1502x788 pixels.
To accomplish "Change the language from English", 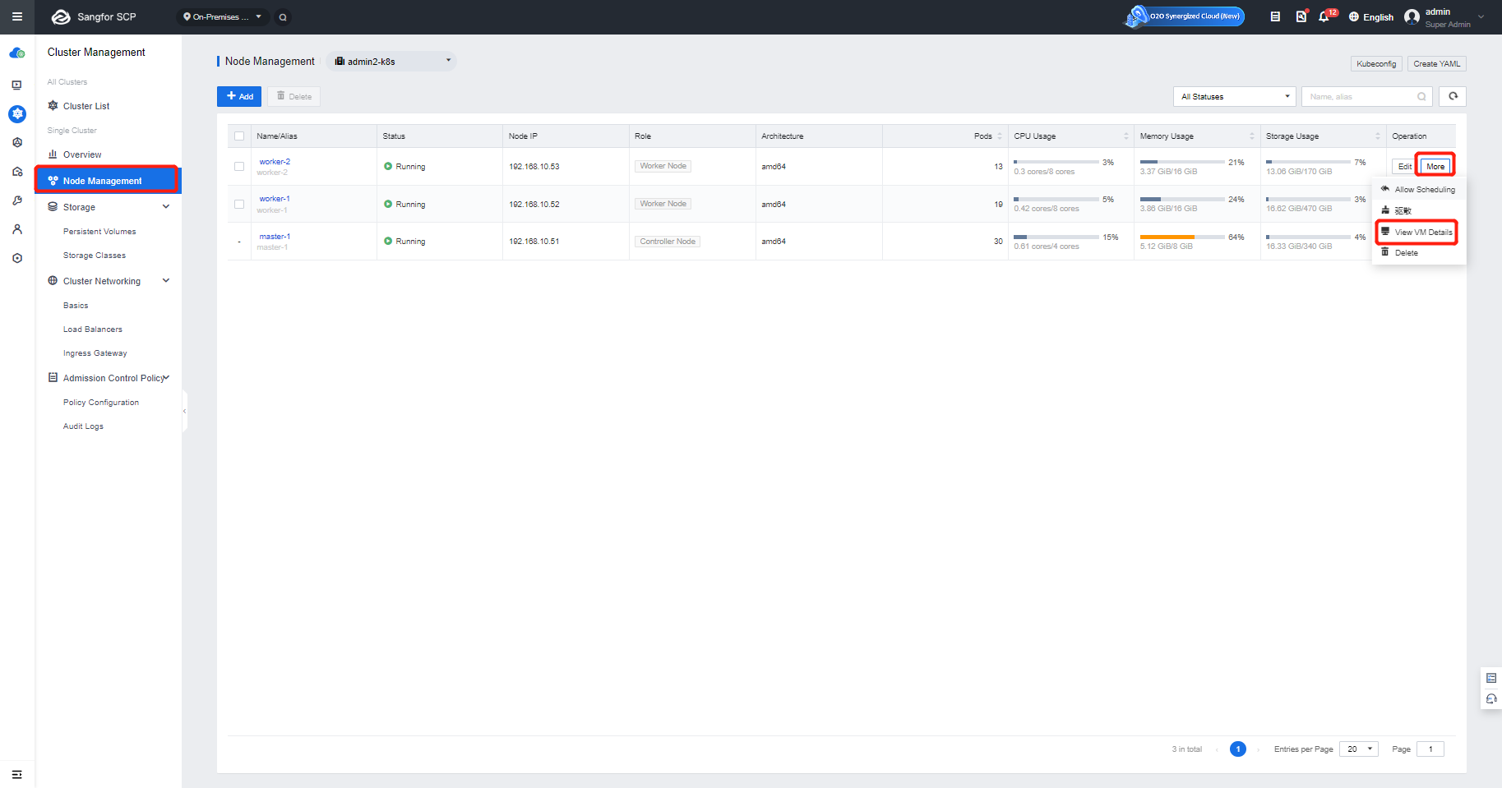I will [1371, 17].
